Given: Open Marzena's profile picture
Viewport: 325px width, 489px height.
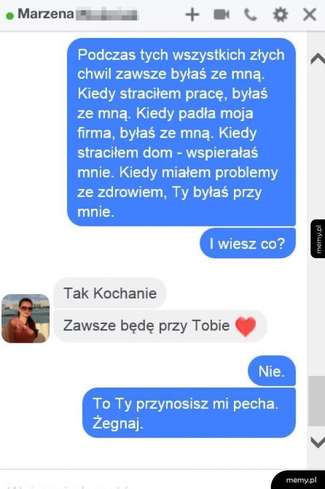Looking at the screenshot, I should click(26, 318).
